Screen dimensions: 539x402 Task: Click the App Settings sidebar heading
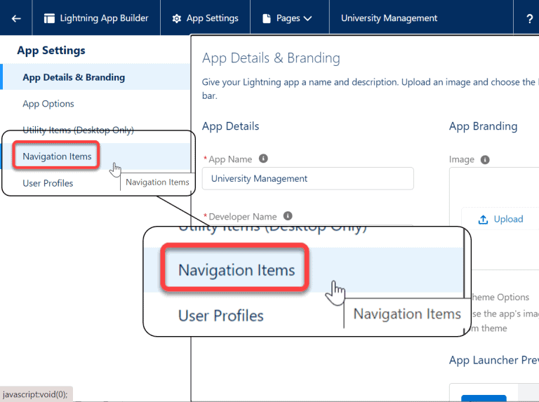pyautogui.click(x=51, y=51)
